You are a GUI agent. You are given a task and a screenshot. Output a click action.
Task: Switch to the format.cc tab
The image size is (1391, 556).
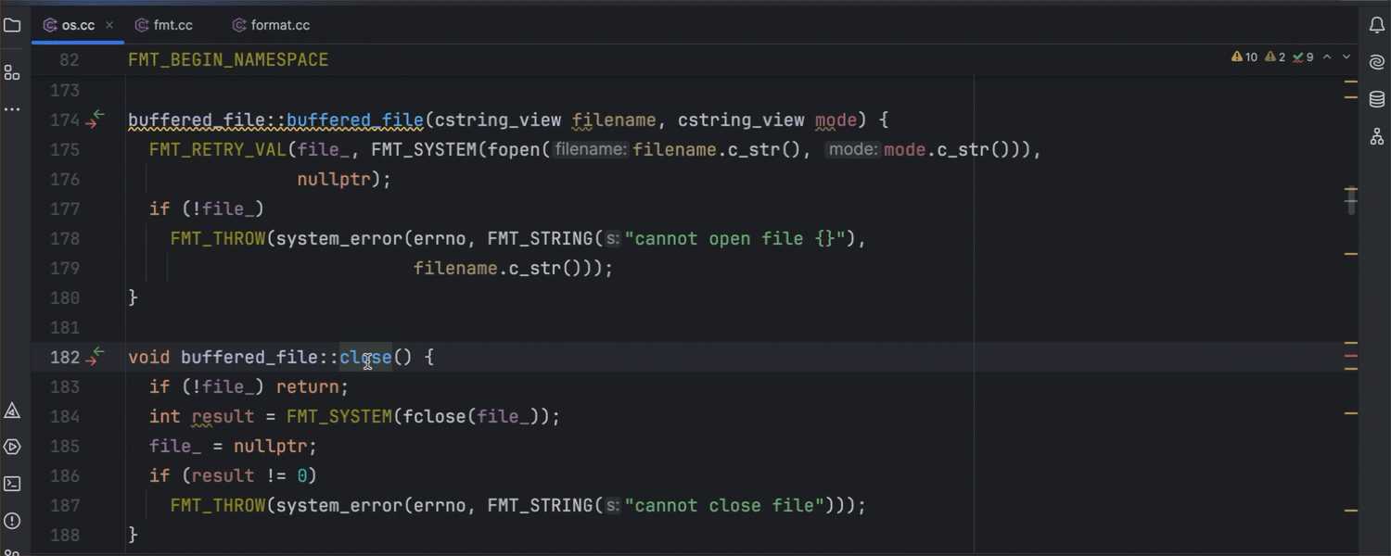[271, 25]
